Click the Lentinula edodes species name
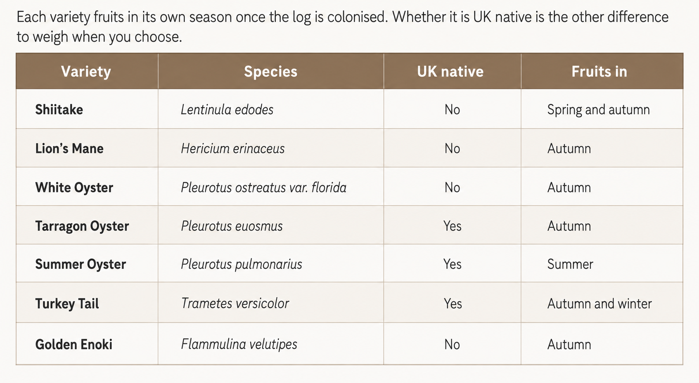 (227, 110)
